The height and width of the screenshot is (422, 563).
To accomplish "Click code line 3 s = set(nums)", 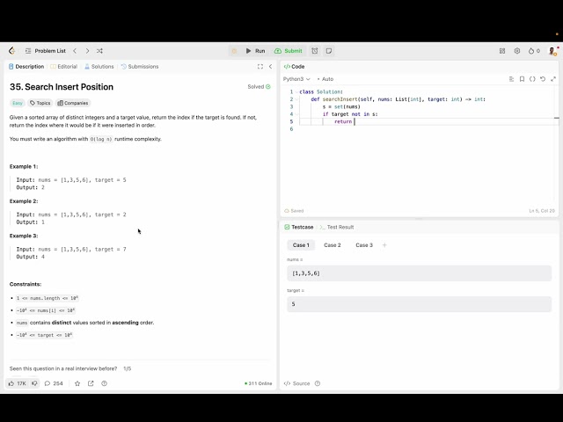I will [x=341, y=106].
